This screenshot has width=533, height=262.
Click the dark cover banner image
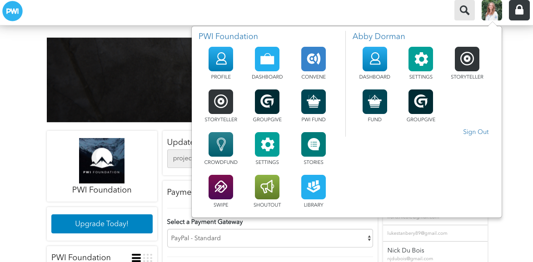click(119, 80)
